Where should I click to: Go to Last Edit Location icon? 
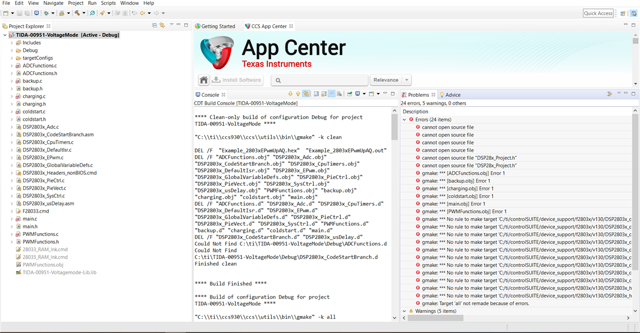(x=134, y=13)
